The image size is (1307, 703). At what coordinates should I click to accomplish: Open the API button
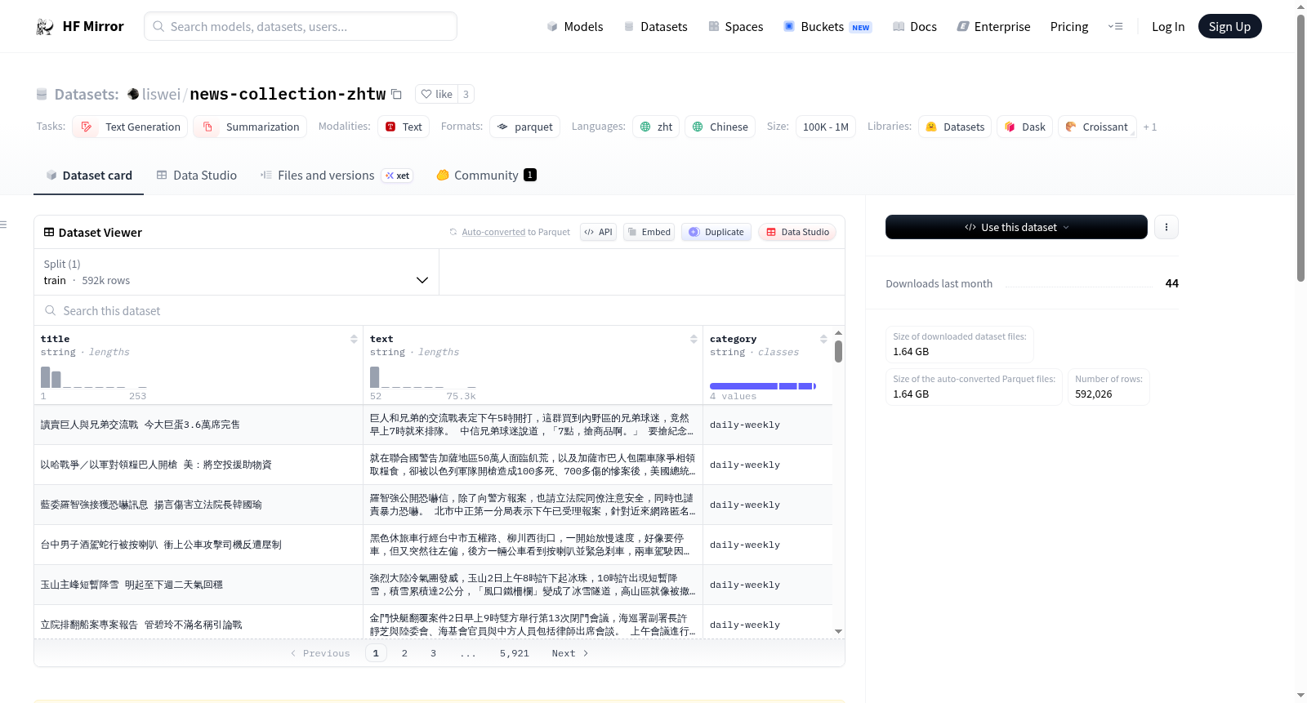(598, 232)
